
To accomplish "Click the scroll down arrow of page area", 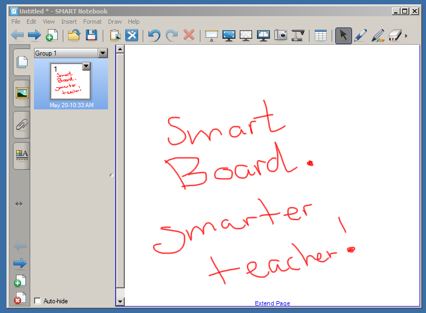I will click(x=120, y=301).
